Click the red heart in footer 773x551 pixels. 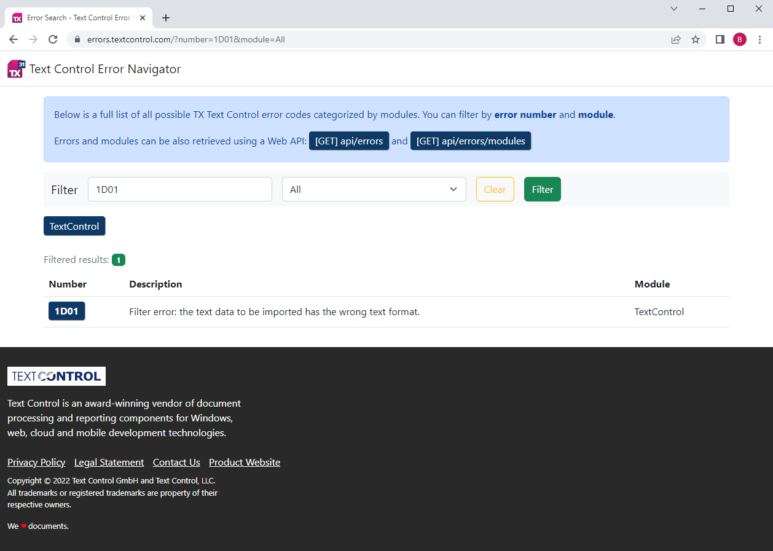pos(24,526)
